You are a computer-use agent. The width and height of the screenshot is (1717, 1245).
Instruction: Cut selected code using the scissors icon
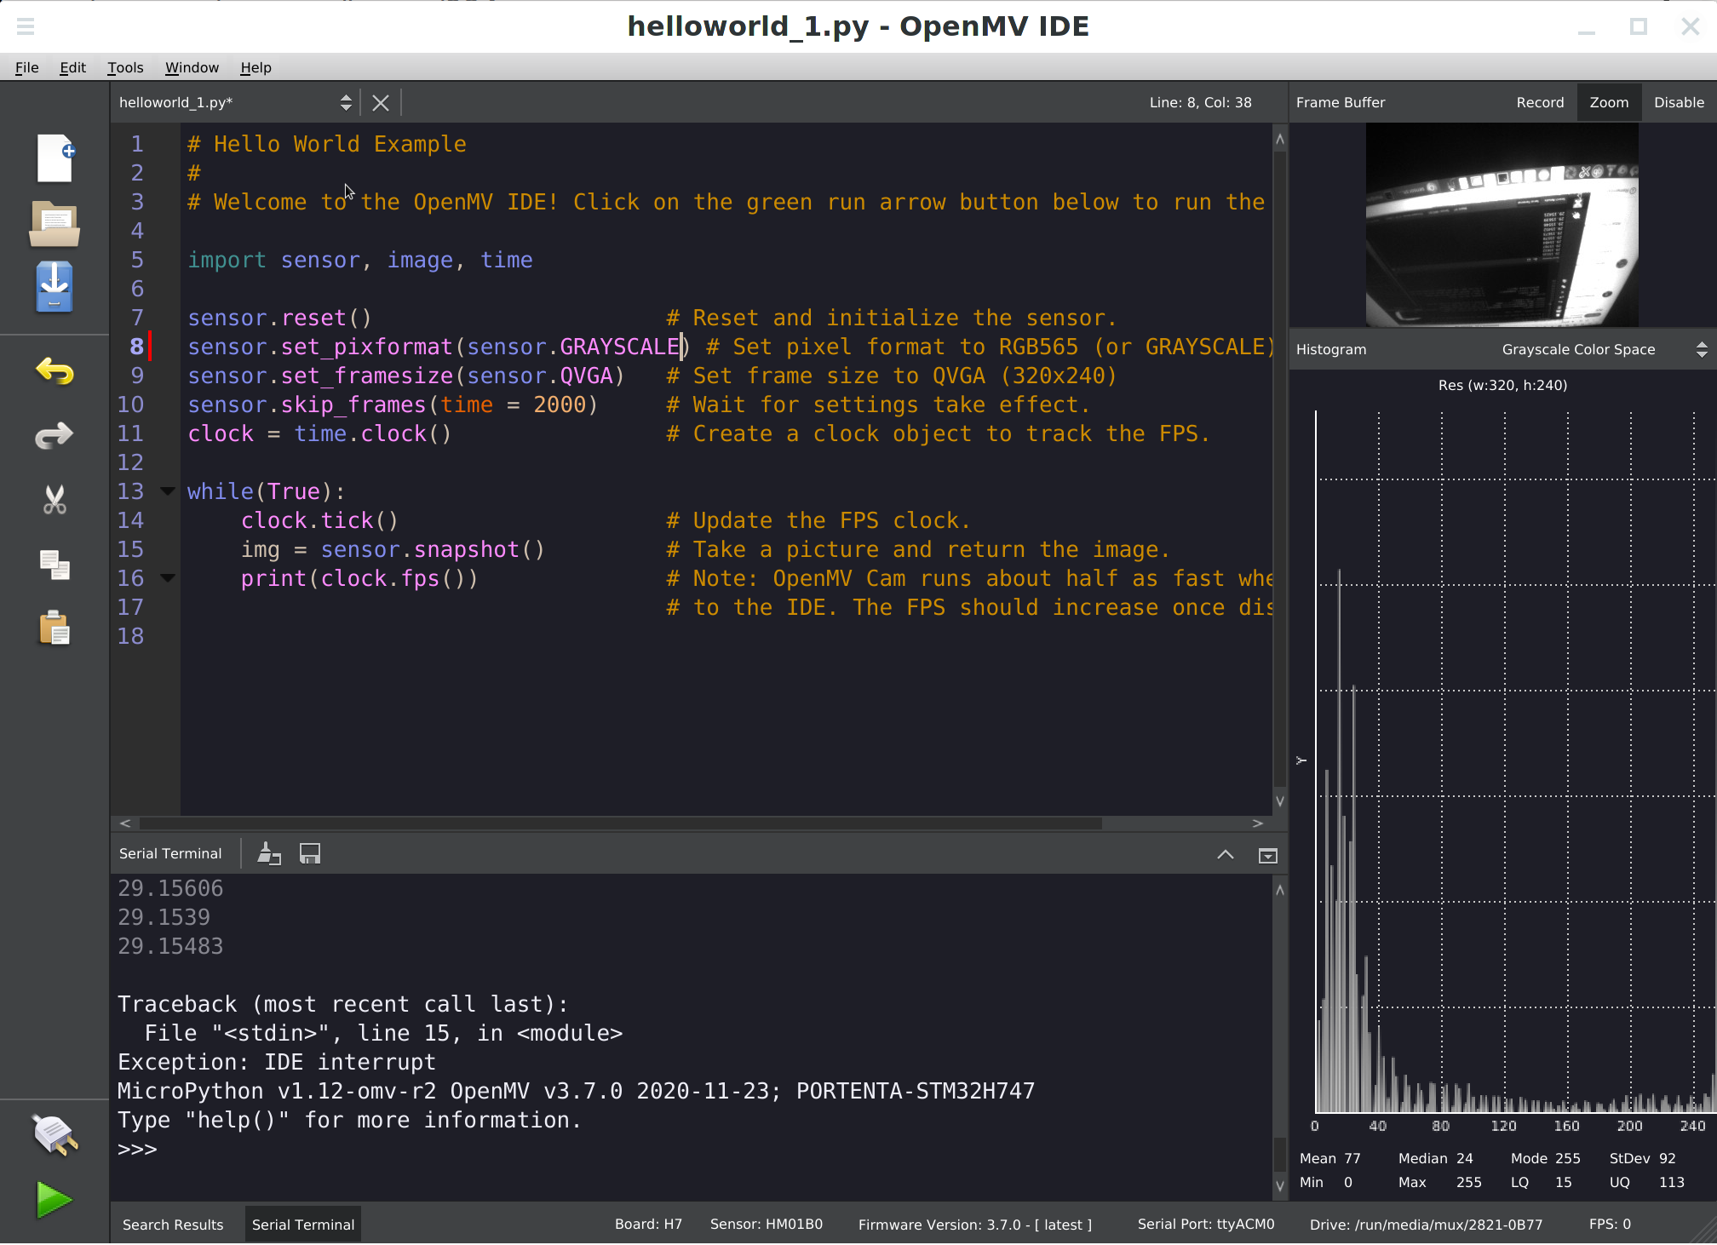click(x=54, y=500)
